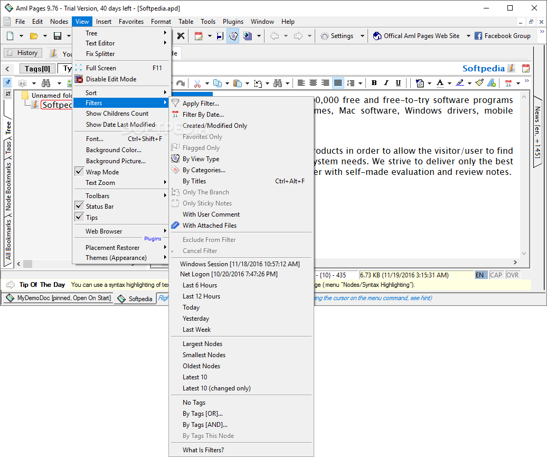Click the Cut scissors icon

coord(197,83)
